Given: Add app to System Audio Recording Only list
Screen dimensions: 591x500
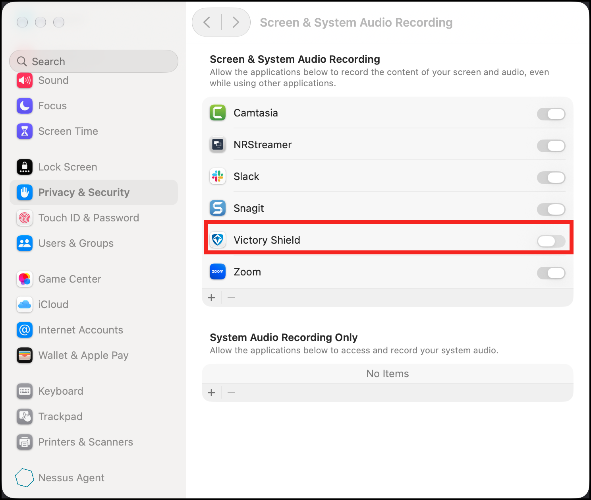Looking at the screenshot, I should (x=212, y=393).
